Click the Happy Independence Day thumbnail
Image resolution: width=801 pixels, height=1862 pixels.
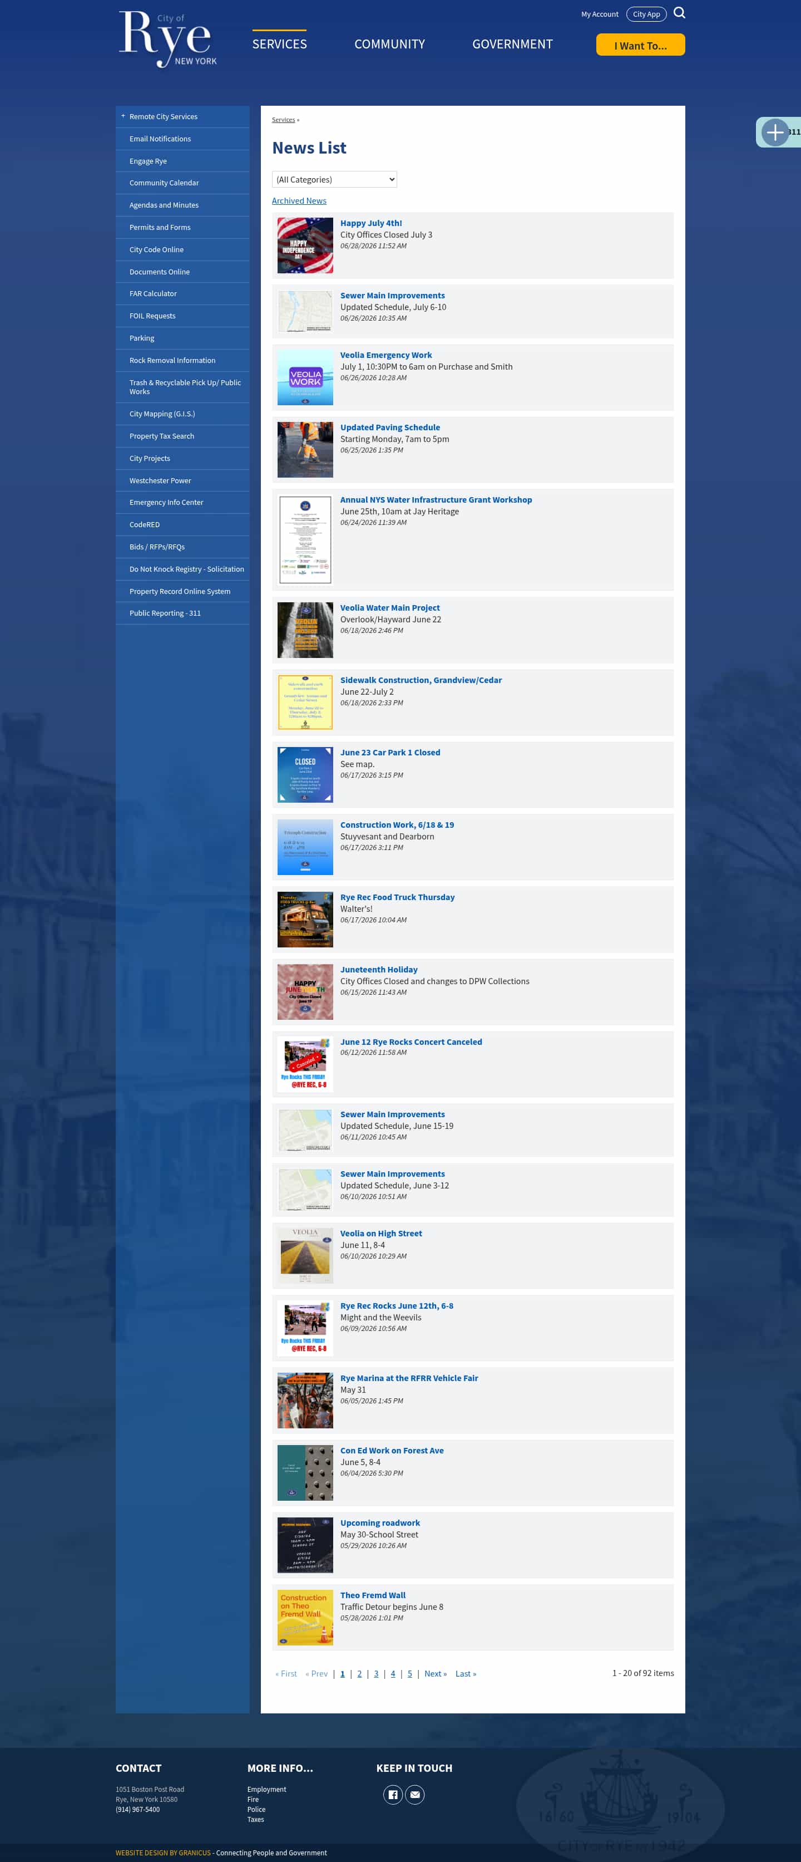coord(305,245)
